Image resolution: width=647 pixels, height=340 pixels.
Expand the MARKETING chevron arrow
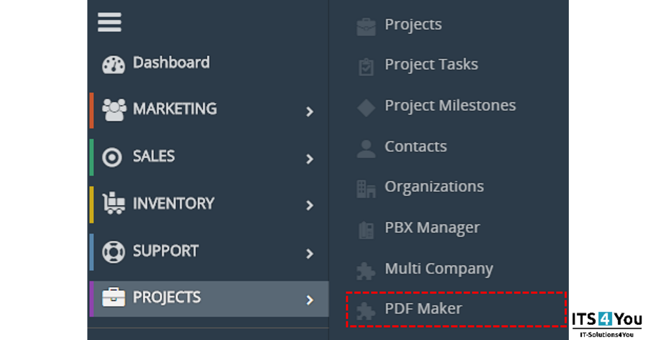(309, 112)
